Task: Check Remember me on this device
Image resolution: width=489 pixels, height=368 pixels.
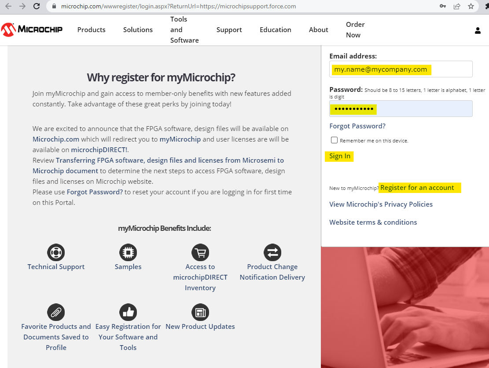Action: pyautogui.click(x=334, y=140)
